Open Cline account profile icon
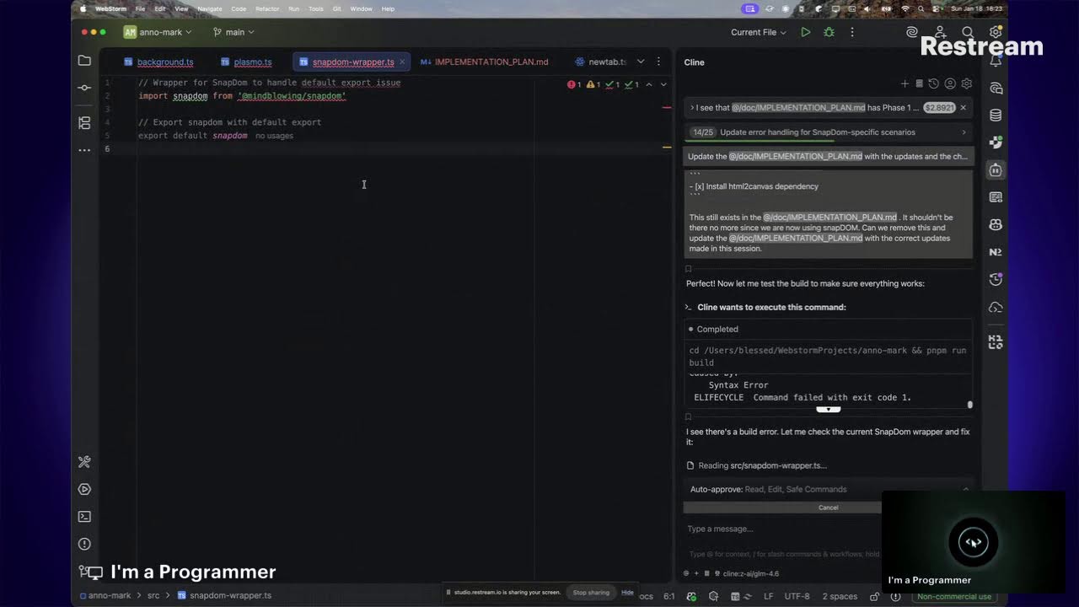1079x607 pixels. point(950,83)
